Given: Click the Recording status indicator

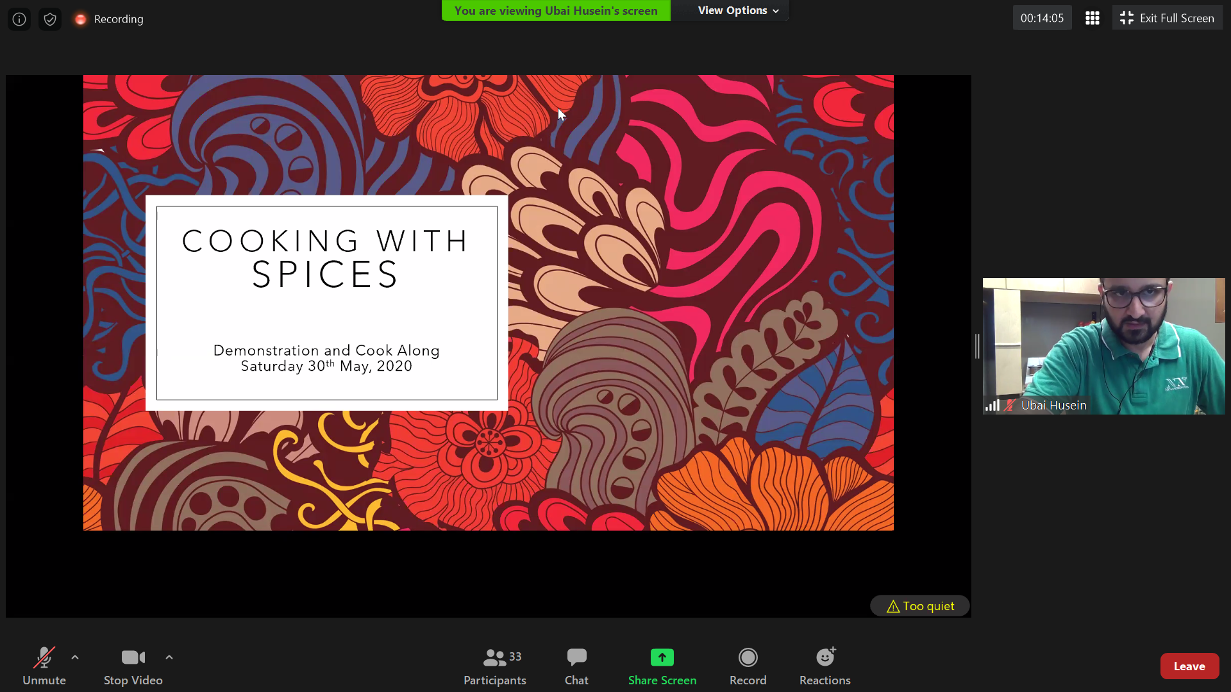Looking at the screenshot, I should [109, 19].
